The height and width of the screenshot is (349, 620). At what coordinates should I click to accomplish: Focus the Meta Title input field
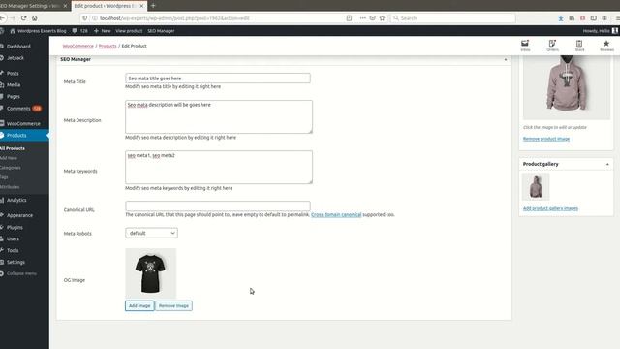click(x=218, y=79)
